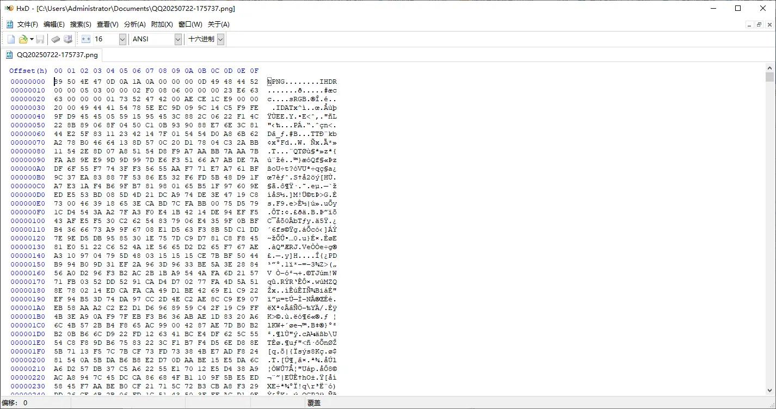The height and width of the screenshot is (409, 776).
Task: Open the bytes per row 16 dropdown
Action: 122,39
